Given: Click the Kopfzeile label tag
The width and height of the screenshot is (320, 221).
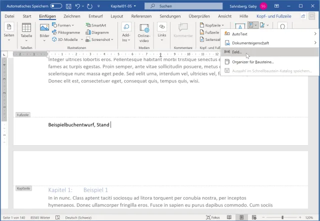Looking at the screenshot, I should point(23,189).
